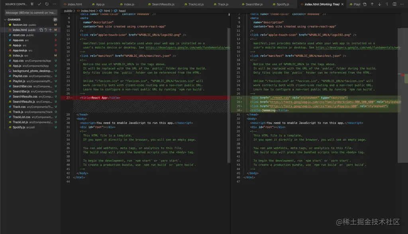The width and height of the screenshot is (408, 234).
Task: Split the editor with the split icon
Action: pyautogui.click(x=394, y=4)
